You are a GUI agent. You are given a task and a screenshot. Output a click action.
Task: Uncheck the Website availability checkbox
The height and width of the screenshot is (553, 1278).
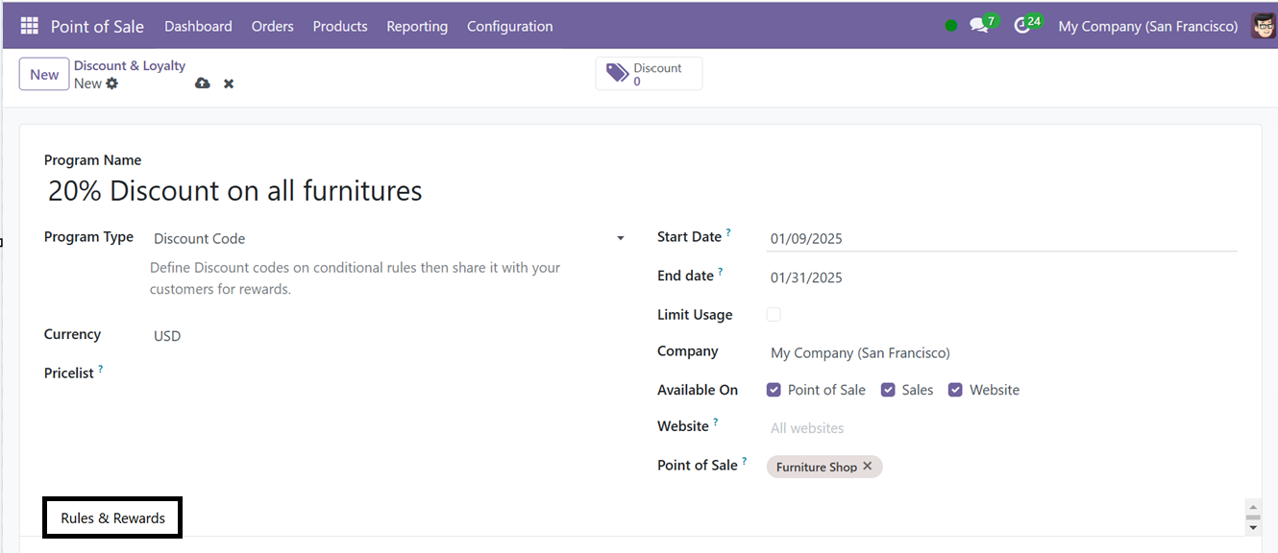955,390
